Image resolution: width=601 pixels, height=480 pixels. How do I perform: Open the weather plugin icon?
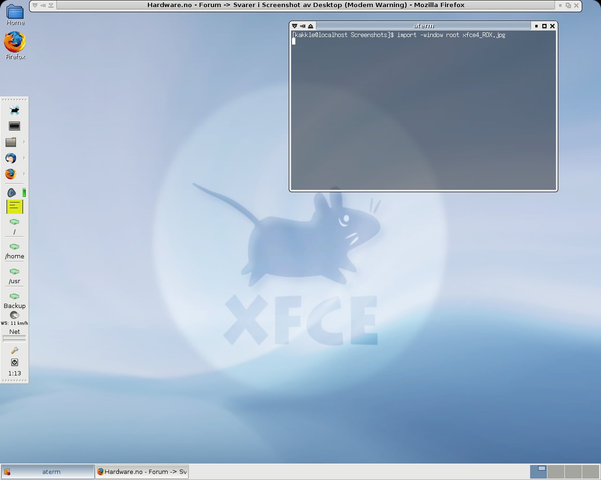click(15, 315)
